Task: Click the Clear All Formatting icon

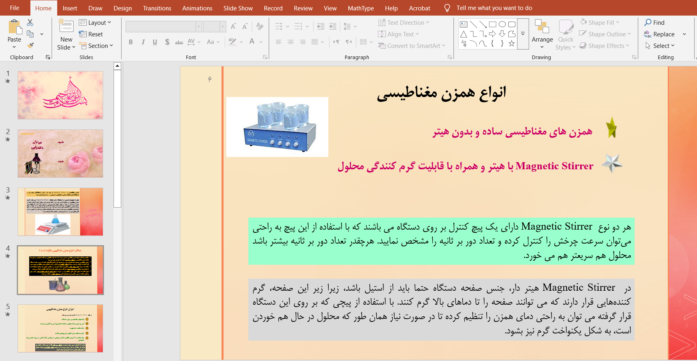Action: coord(260,26)
